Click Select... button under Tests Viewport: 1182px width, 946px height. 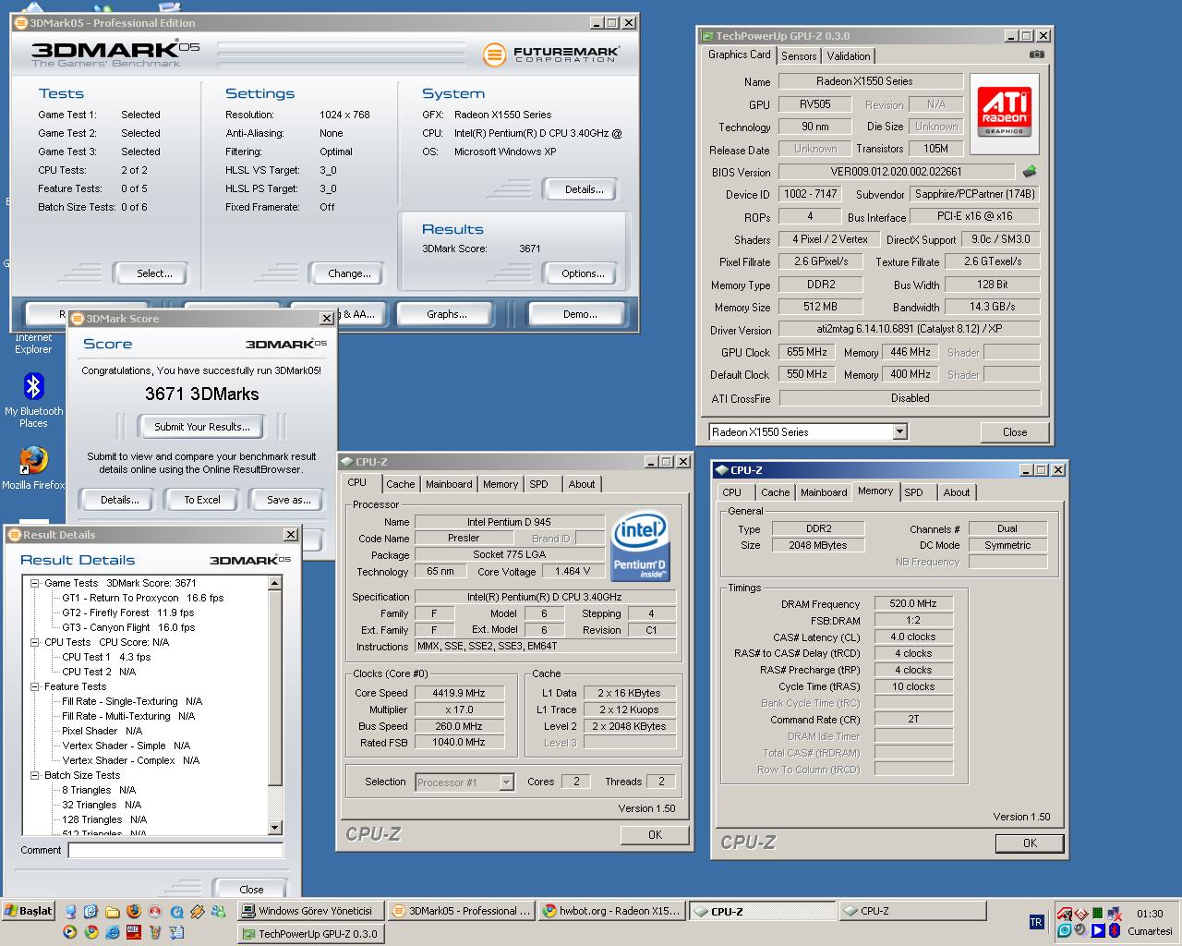click(x=154, y=273)
